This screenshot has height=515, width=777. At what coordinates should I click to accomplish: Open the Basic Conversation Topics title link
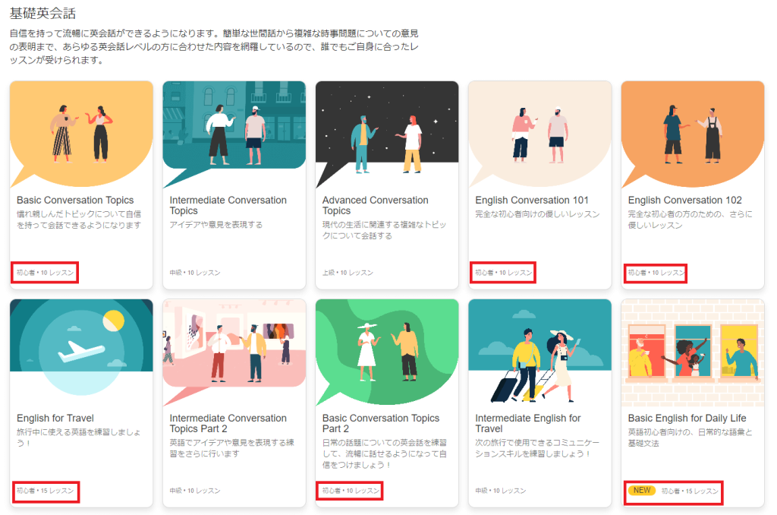tap(75, 201)
